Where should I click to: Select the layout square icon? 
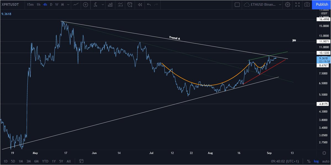(237, 5)
